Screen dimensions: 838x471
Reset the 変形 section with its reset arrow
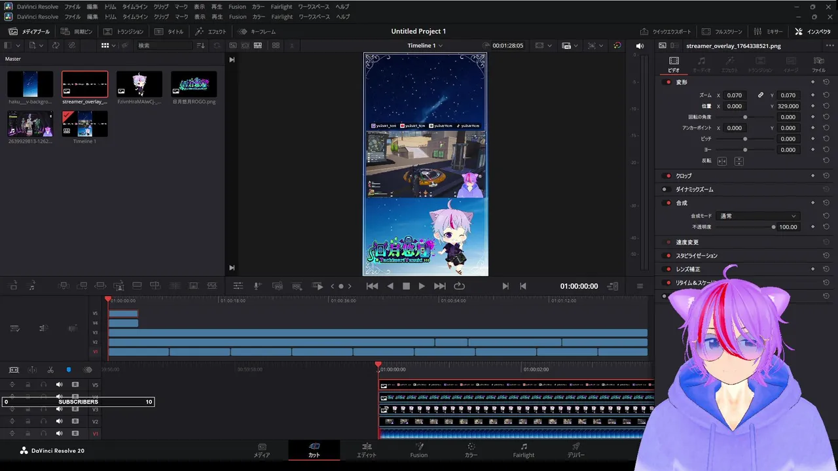(826, 82)
